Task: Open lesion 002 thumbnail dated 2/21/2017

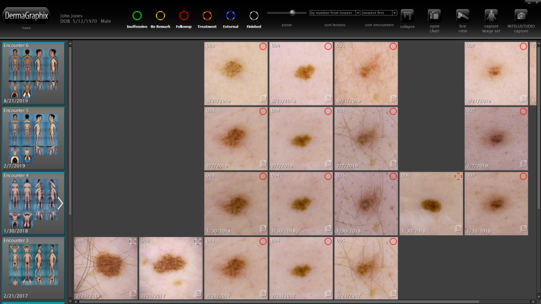Action: (170, 267)
